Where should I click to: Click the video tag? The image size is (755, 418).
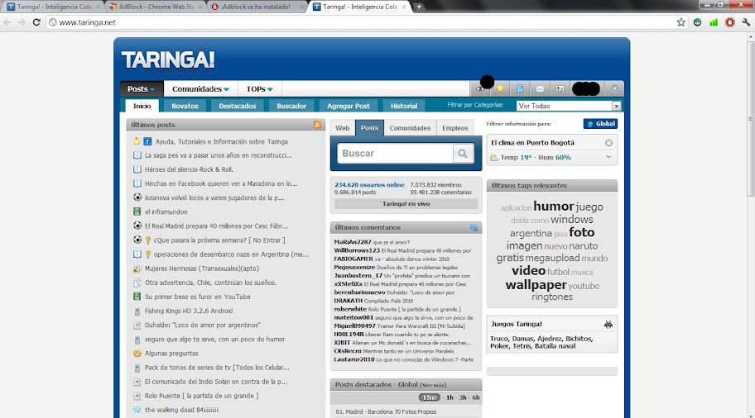pos(528,270)
